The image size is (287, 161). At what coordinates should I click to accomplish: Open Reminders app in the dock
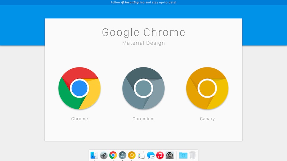click(141, 155)
